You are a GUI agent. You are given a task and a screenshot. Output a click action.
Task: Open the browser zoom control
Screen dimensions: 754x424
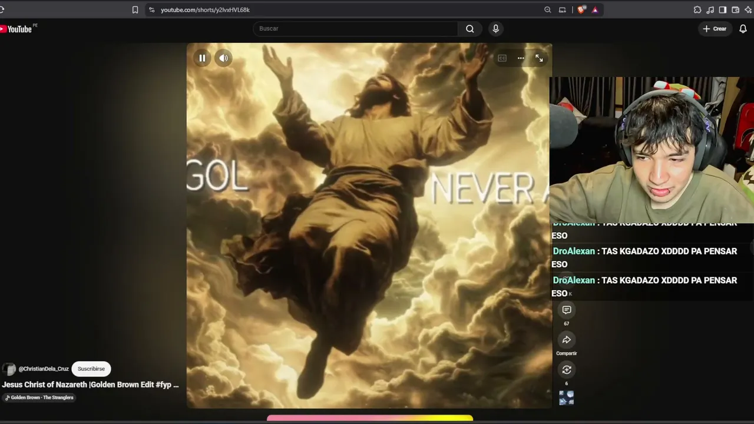tap(548, 10)
